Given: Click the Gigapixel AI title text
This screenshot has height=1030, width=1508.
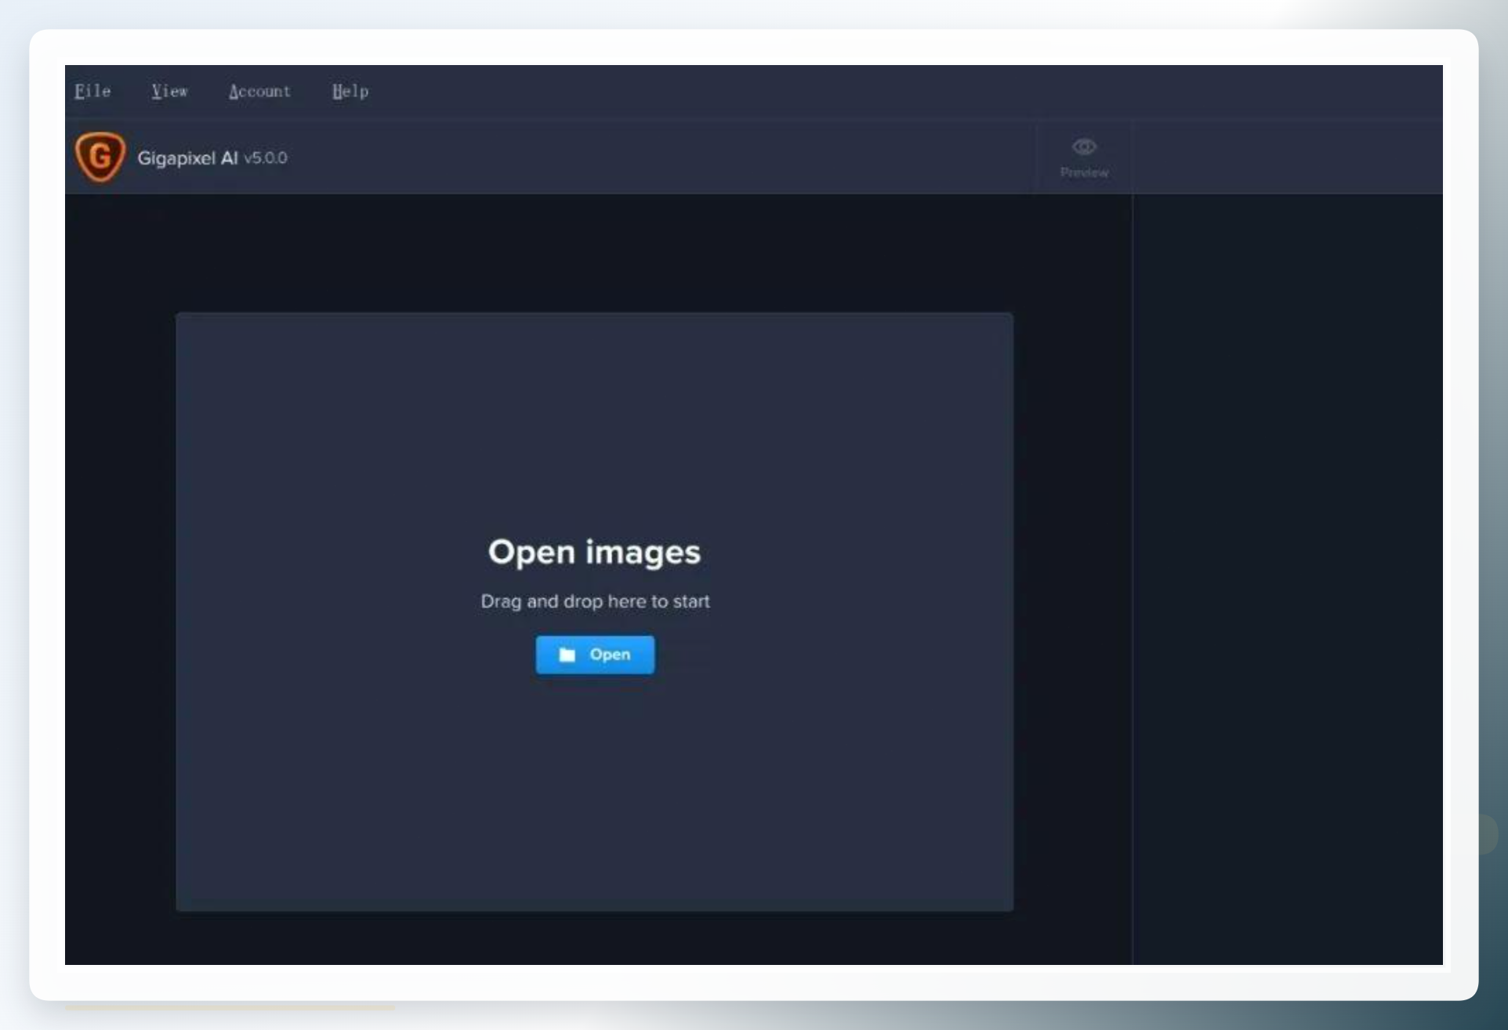Looking at the screenshot, I should click(187, 158).
